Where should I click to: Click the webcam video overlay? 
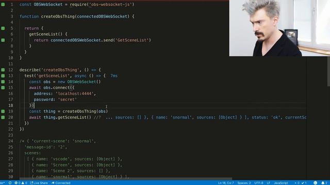pos(279,28)
